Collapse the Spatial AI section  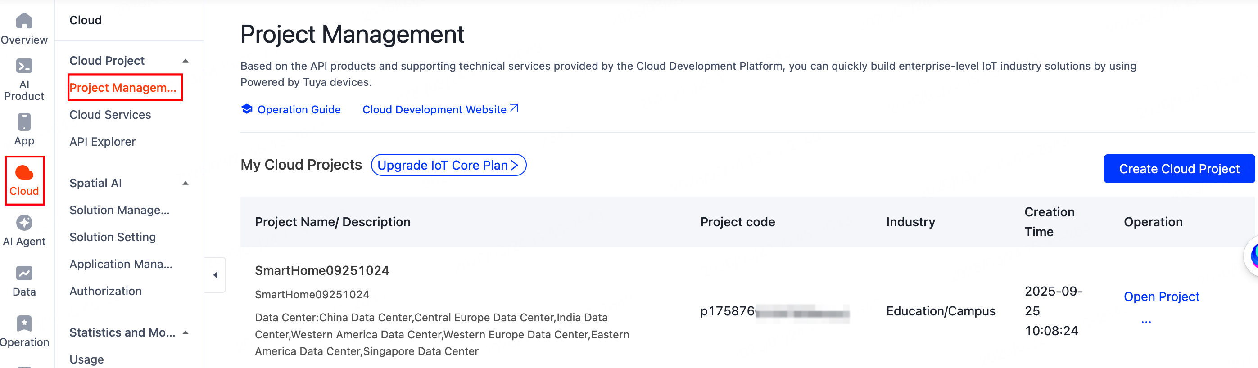coord(186,184)
